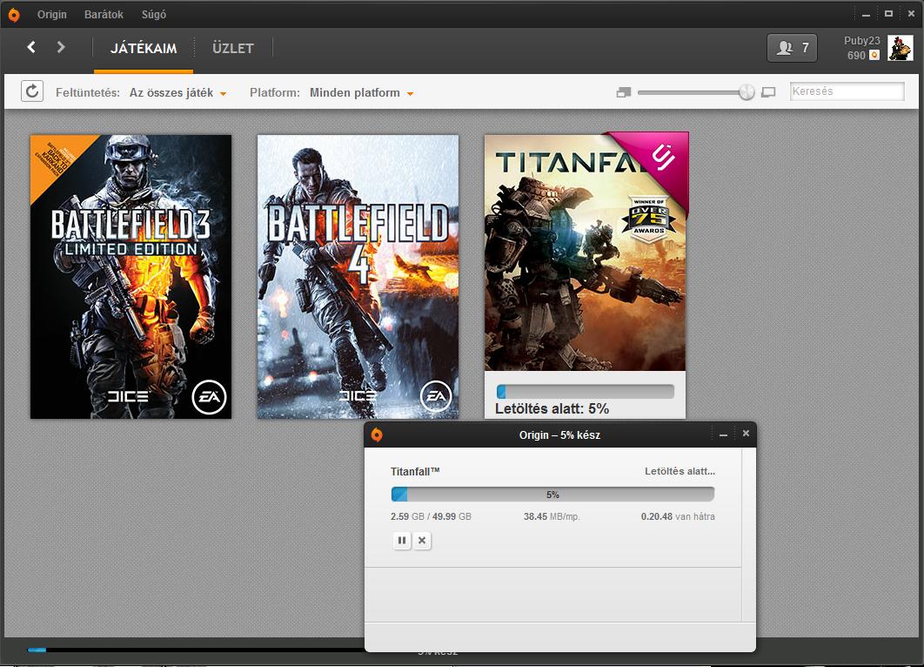The height and width of the screenshot is (667, 924).
Task: Pause the Titanfall download
Action: click(x=402, y=540)
